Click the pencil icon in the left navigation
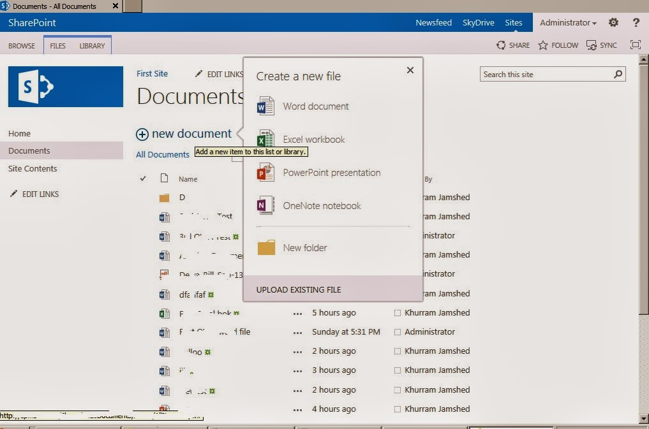The width and height of the screenshot is (649, 429). tap(13, 193)
